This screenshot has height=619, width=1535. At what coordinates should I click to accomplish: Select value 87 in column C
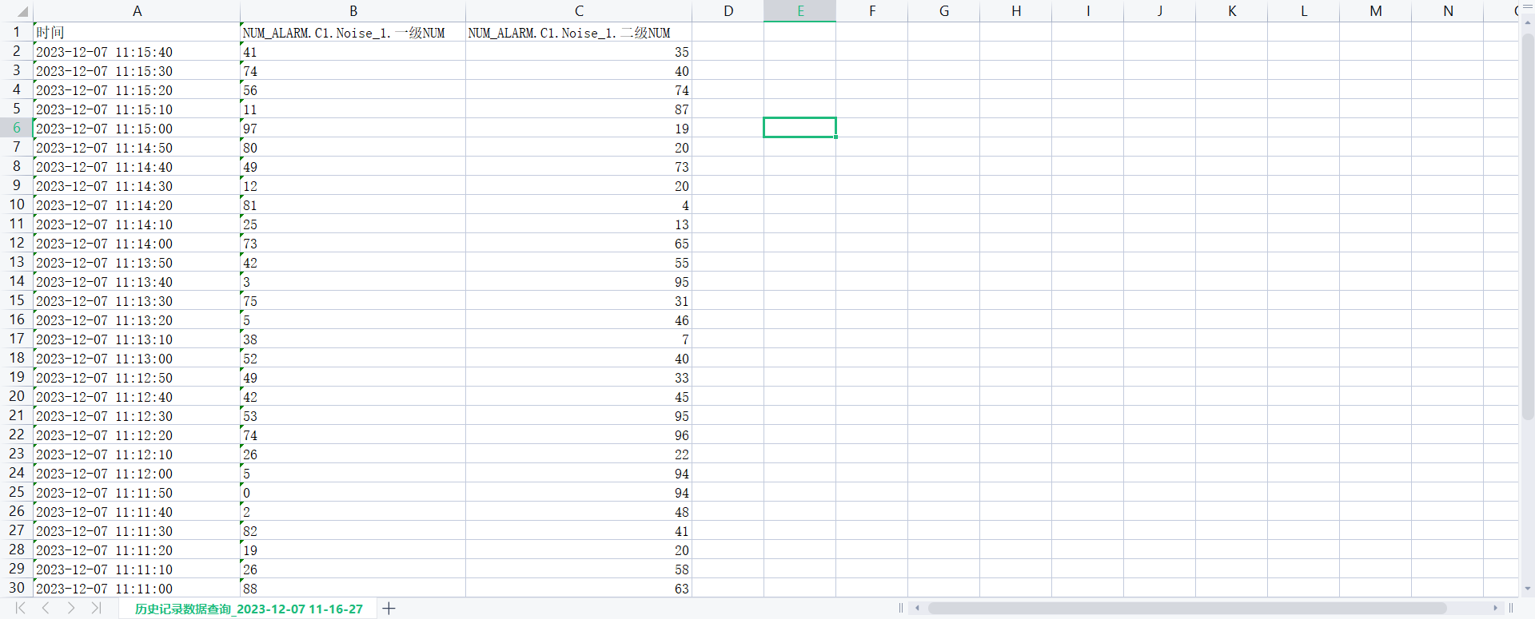[x=579, y=109]
